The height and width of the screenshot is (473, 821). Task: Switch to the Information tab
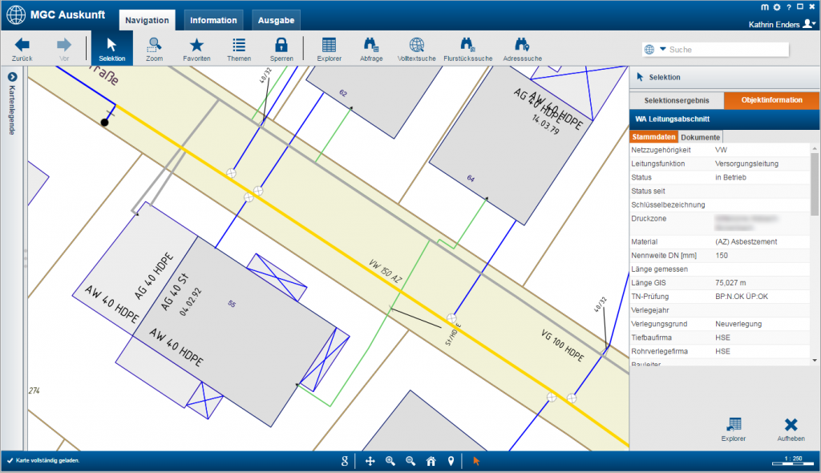pos(213,20)
